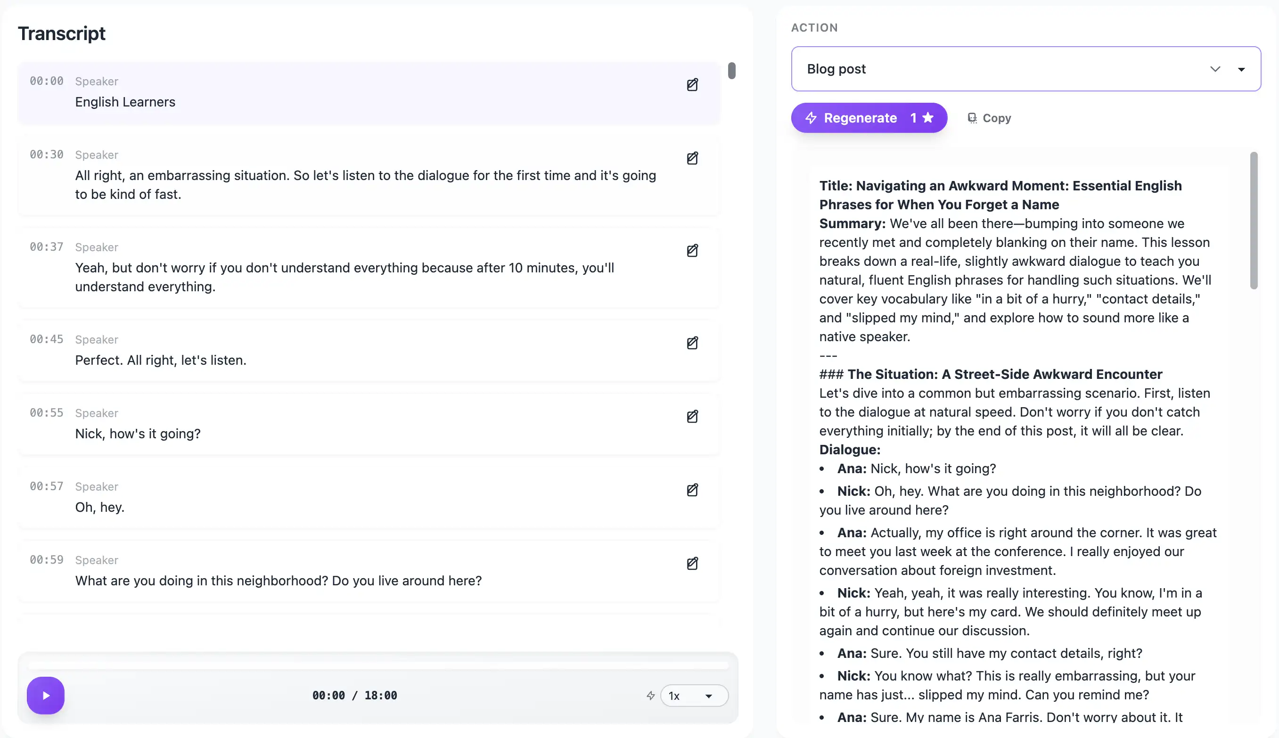Image resolution: width=1279 pixels, height=738 pixels.
Task: Edit the 00:59 transcript segment
Action: pyautogui.click(x=692, y=563)
